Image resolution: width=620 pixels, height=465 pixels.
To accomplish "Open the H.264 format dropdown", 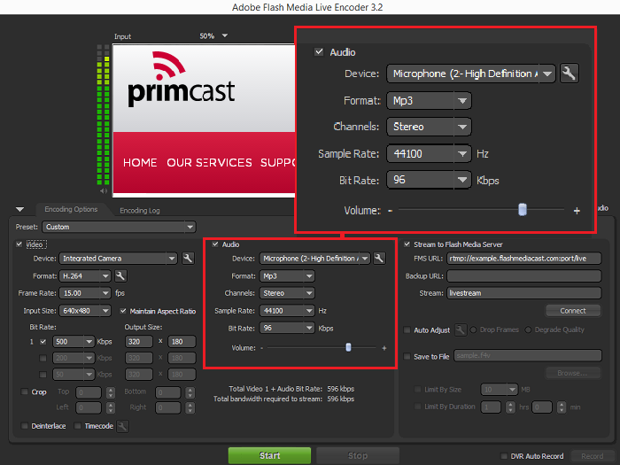I will 85,275.
